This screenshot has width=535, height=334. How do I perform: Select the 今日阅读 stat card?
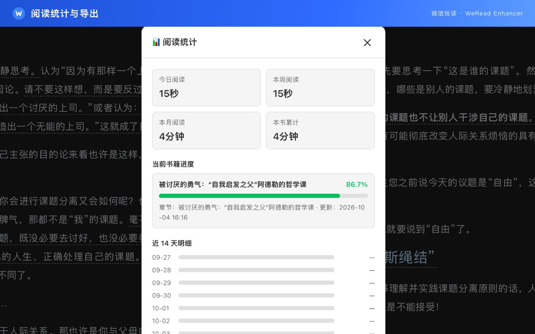pos(206,88)
